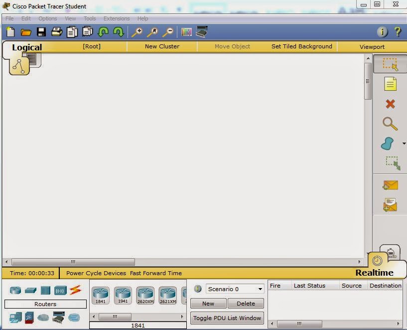Choose the Resize Shape tool
This screenshot has width=407, height=330.
pos(393,163)
